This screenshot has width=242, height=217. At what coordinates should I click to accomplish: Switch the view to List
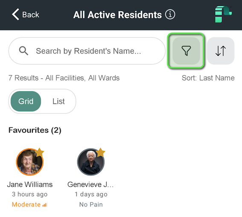tap(58, 101)
